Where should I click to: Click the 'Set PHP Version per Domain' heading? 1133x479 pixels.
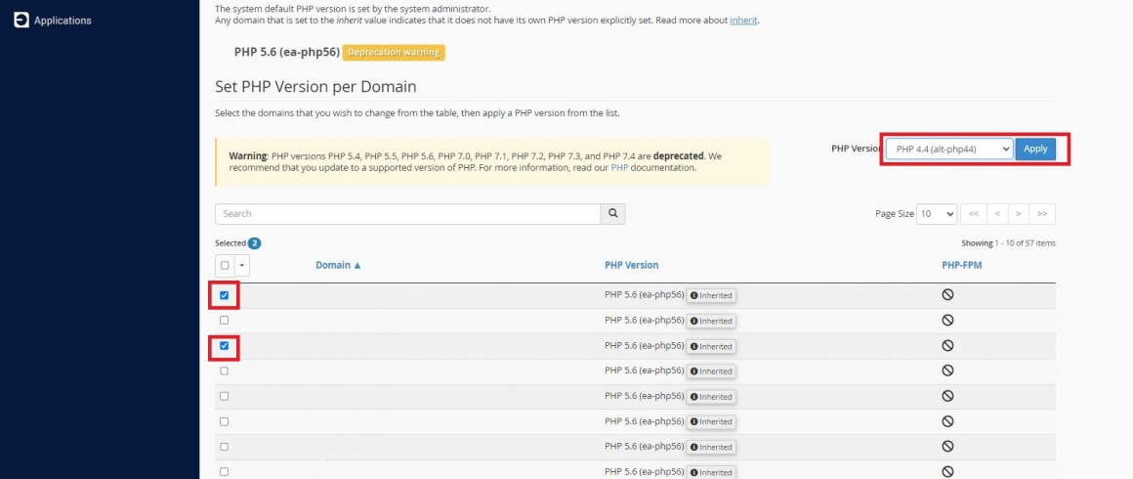315,87
